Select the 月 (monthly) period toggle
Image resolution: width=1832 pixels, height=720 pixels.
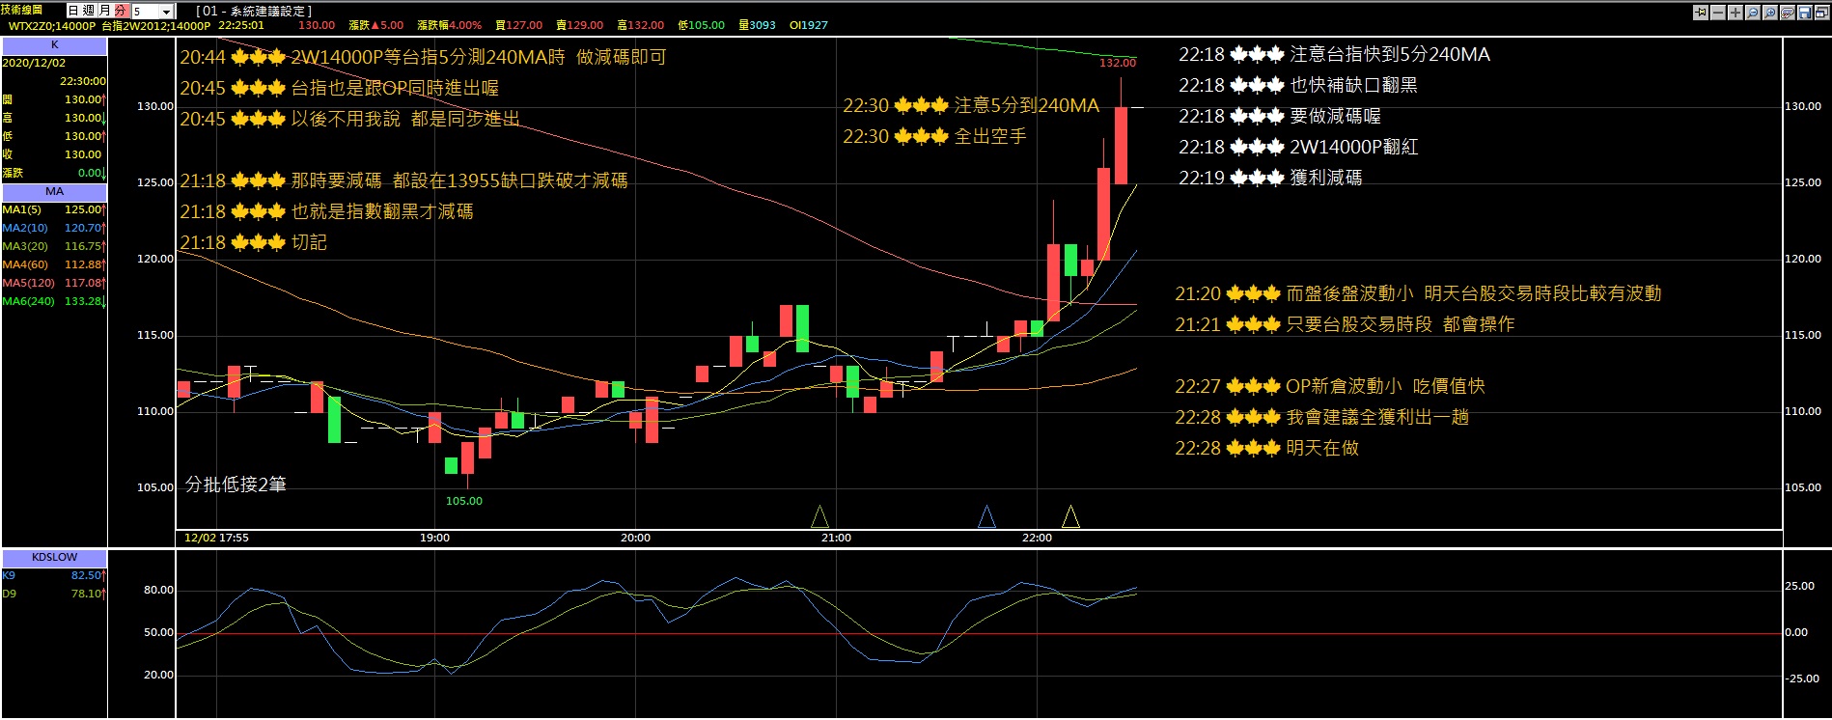(x=104, y=11)
